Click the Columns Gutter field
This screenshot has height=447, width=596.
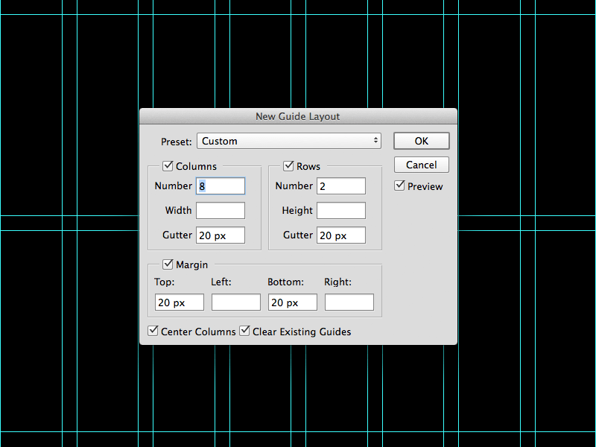pos(221,235)
